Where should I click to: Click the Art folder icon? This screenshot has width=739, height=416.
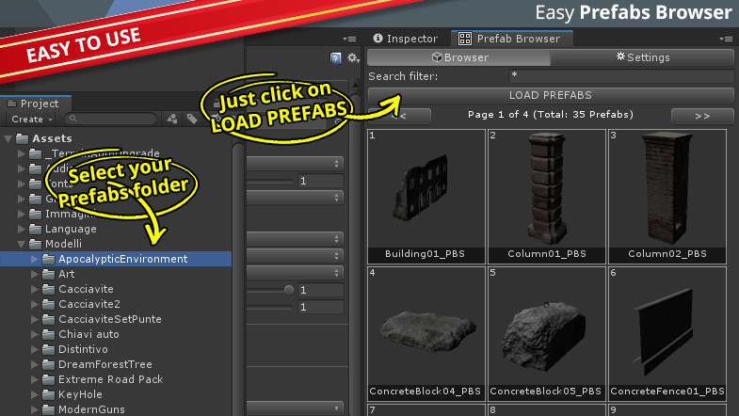click(x=49, y=274)
